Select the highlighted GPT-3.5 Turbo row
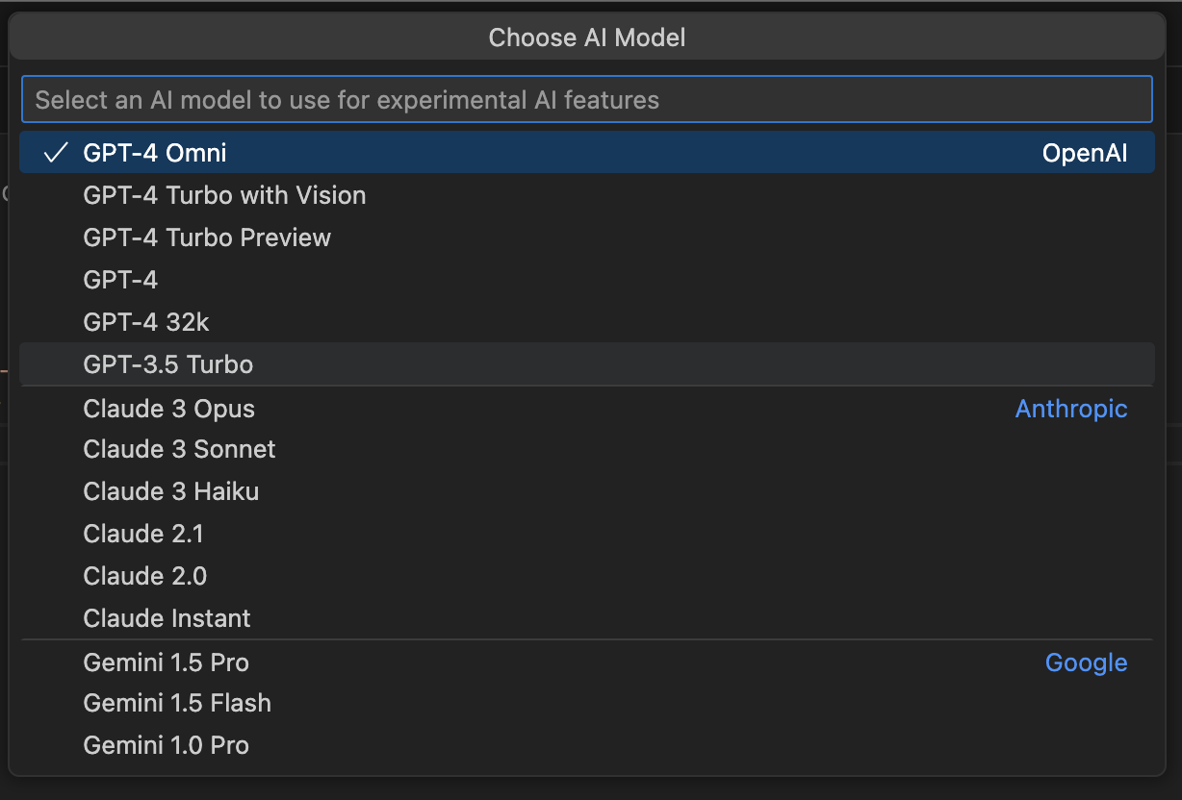 coord(168,364)
